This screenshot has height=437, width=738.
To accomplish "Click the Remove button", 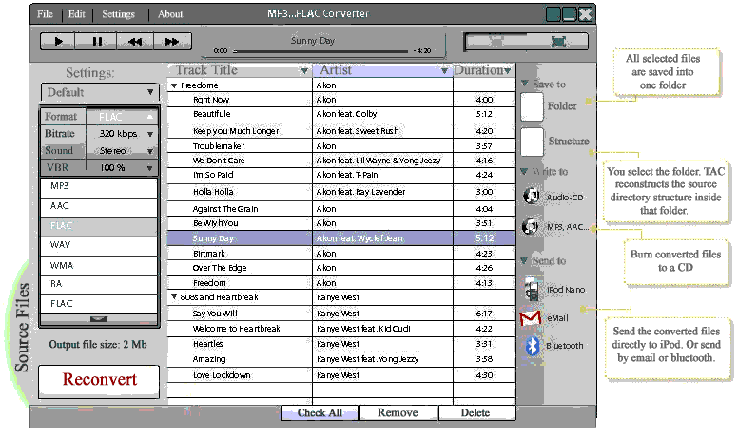I will (x=398, y=412).
